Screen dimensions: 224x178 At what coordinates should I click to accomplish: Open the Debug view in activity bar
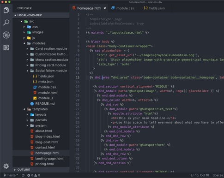pos(6,35)
